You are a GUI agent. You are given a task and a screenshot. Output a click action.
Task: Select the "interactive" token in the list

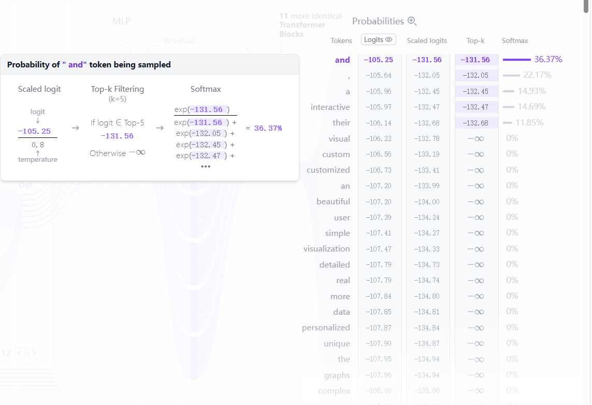[330, 107]
